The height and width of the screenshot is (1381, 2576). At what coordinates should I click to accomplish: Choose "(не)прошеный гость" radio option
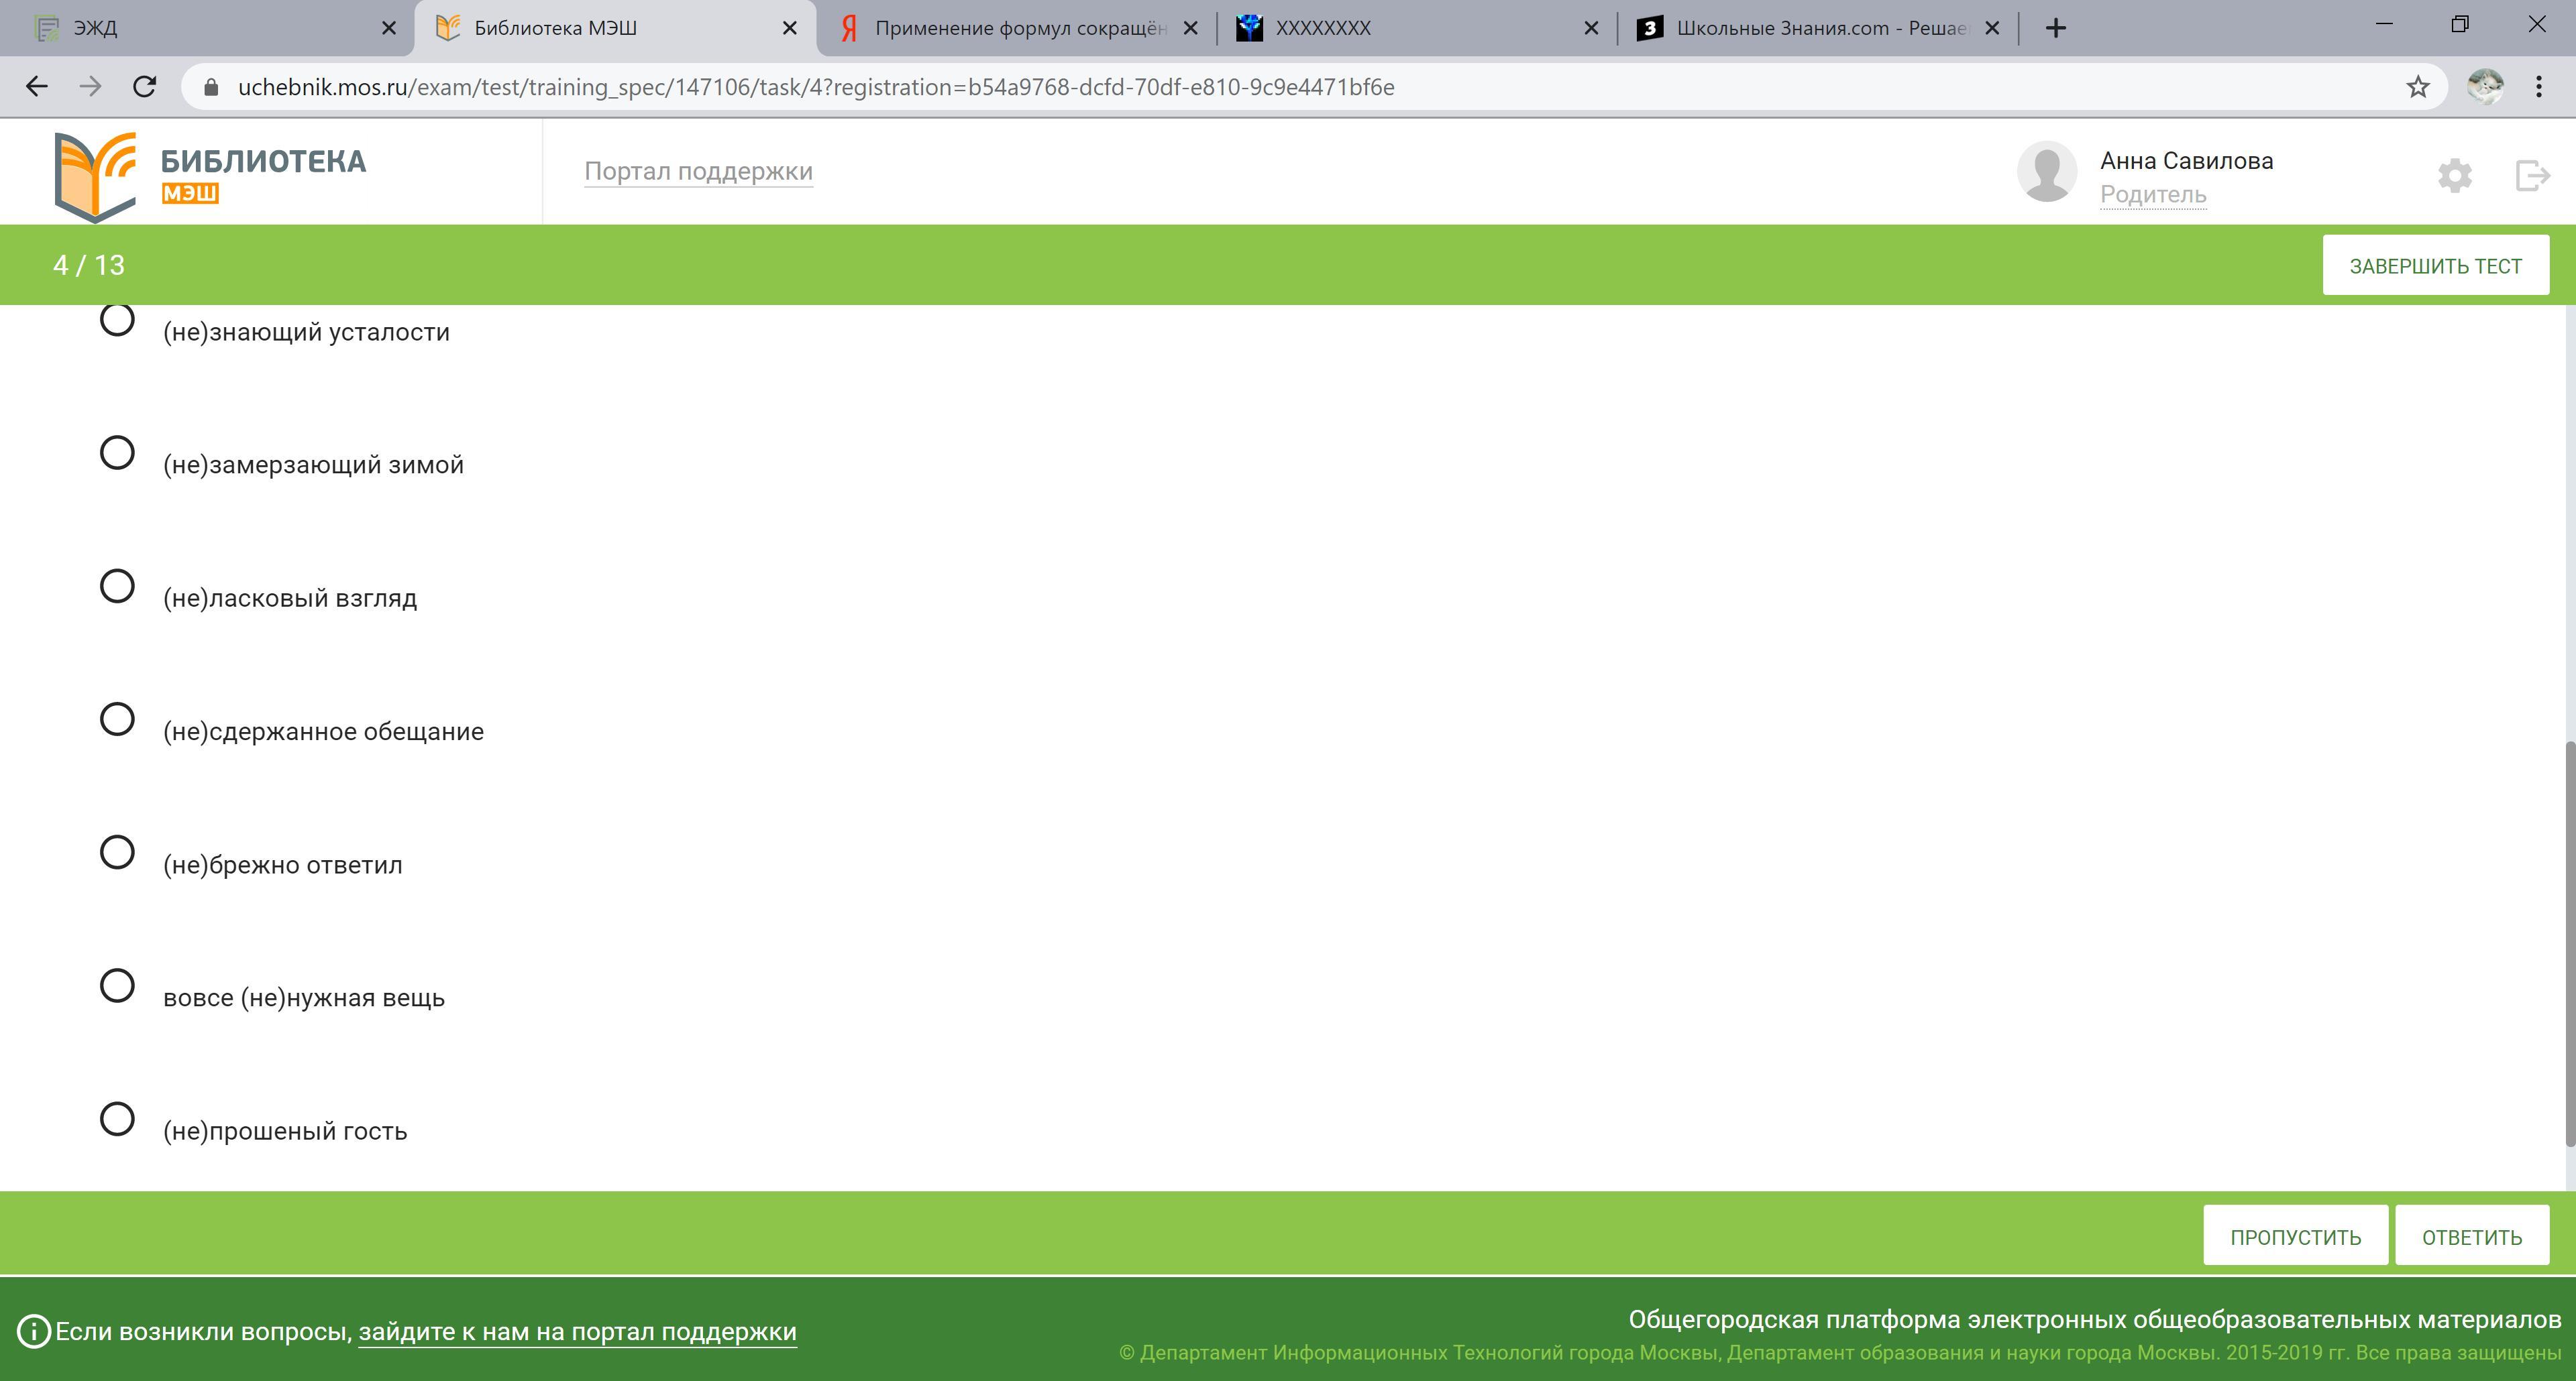point(117,1119)
